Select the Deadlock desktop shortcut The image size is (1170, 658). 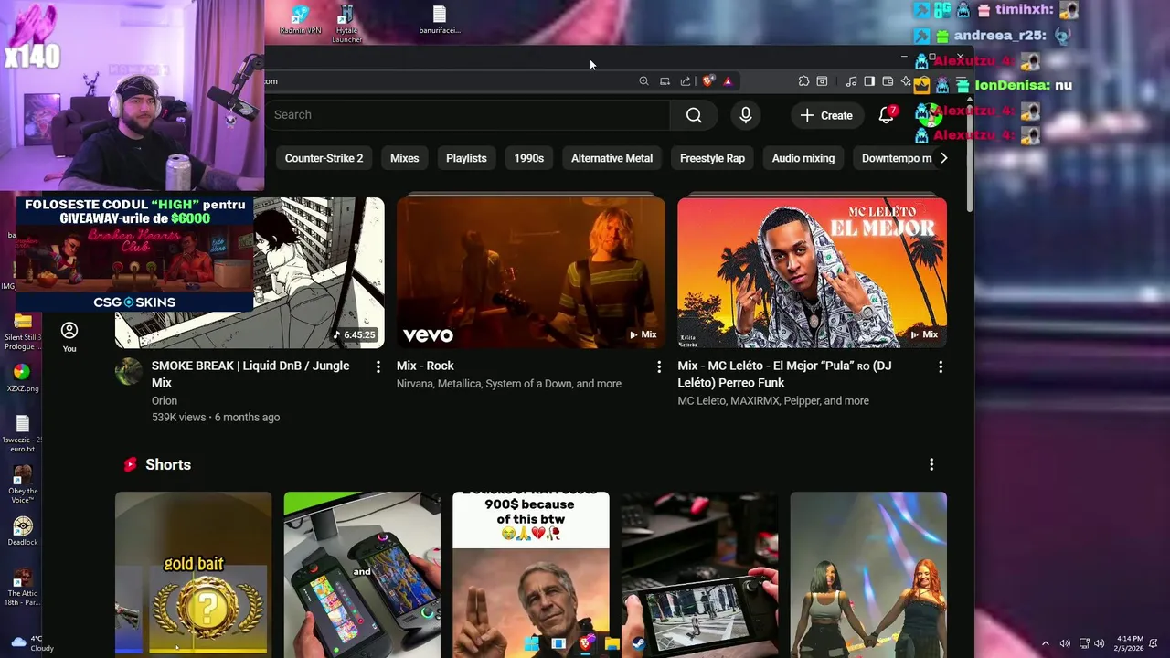tap(22, 531)
